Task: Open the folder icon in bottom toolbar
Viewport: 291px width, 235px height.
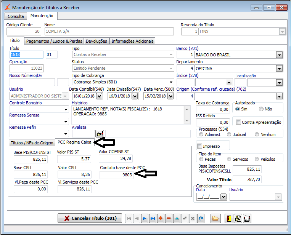Action: [215, 218]
